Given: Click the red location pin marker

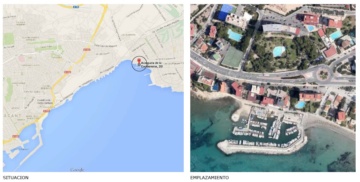Looking at the screenshot, I should pos(139,61).
